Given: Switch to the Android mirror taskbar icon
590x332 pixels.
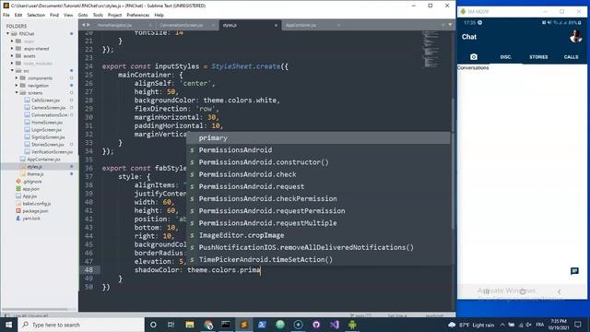Looking at the screenshot, I should click(352, 325).
